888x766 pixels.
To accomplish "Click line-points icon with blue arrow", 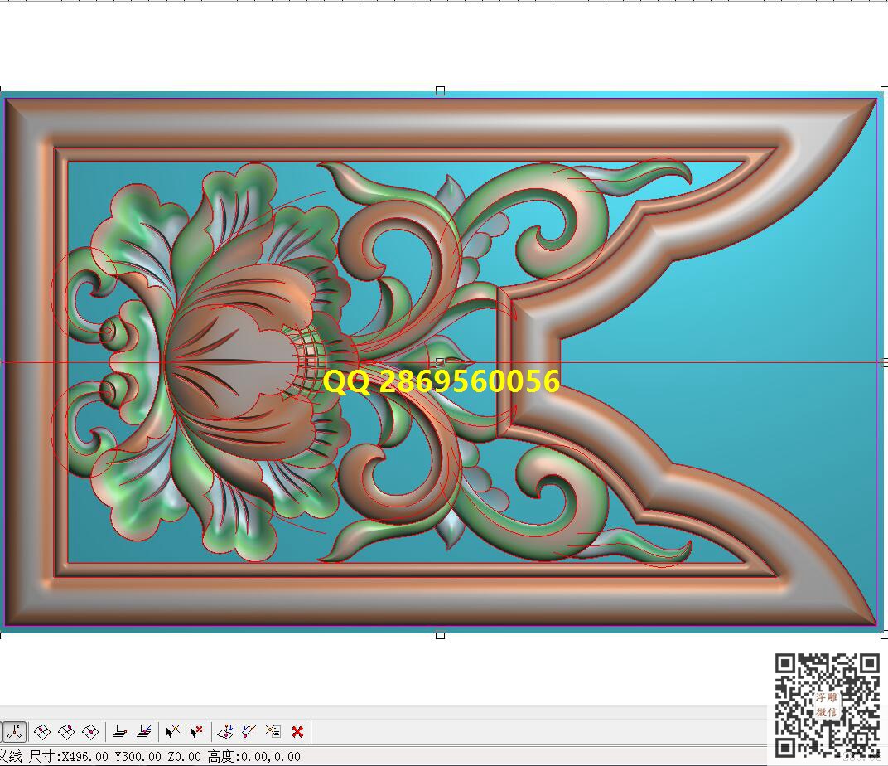I will click(x=249, y=732).
